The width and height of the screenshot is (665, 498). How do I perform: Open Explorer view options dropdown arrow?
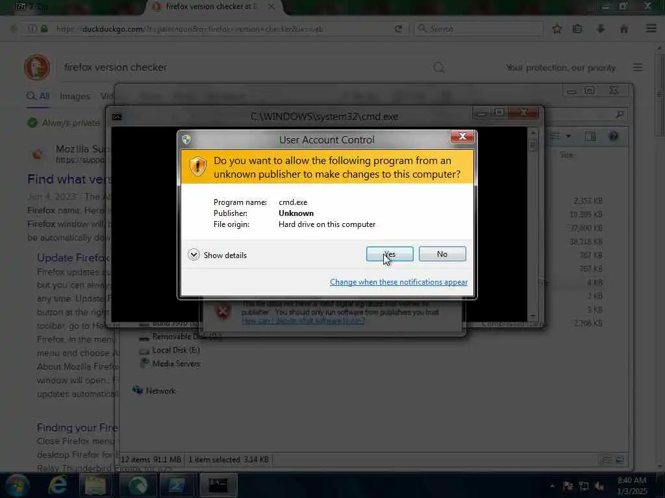568,136
